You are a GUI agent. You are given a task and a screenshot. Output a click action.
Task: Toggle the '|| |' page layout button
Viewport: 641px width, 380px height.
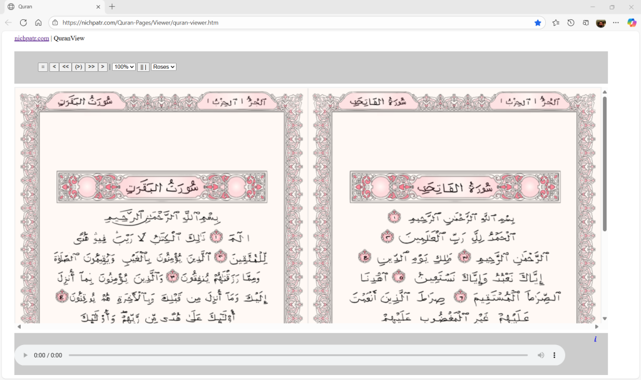click(x=143, y=67)
